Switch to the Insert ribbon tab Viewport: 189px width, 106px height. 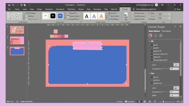(25, 9)
